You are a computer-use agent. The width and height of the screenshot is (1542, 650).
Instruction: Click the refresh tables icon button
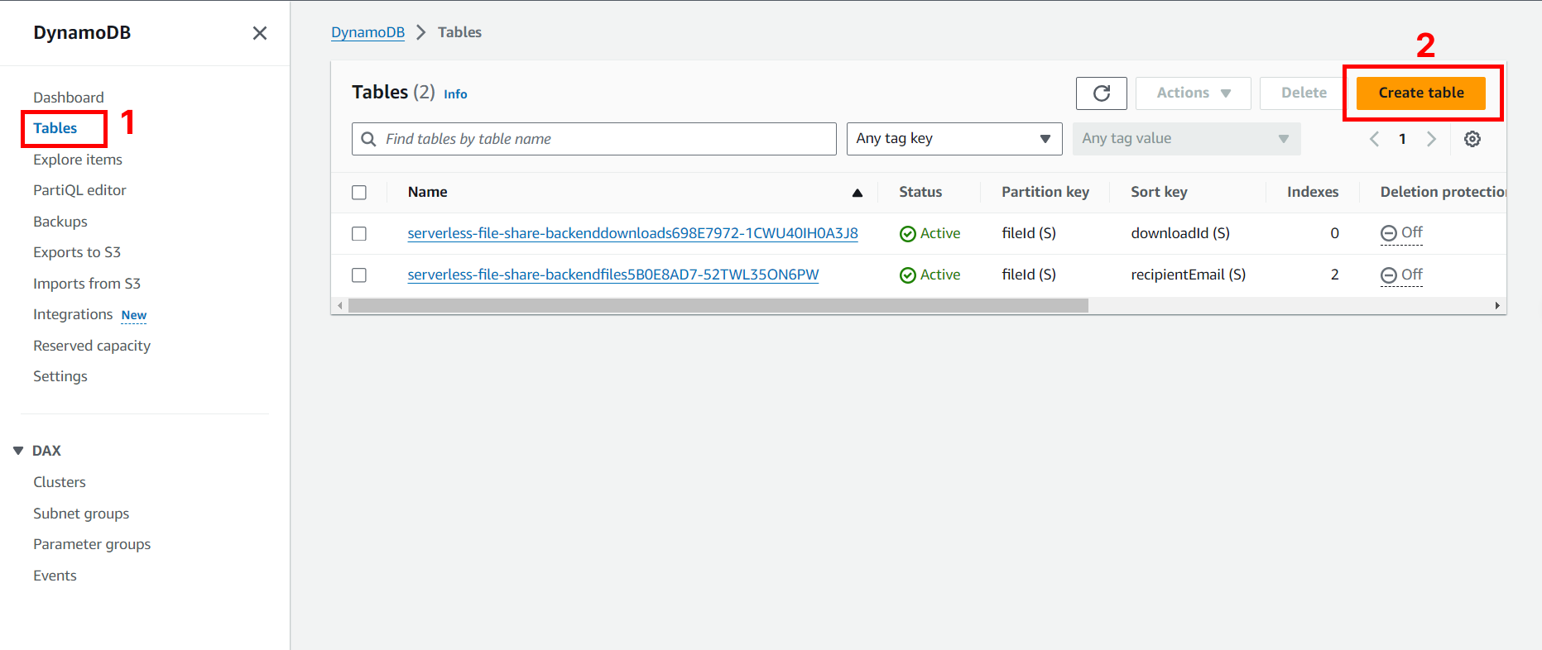point(1102,93)
